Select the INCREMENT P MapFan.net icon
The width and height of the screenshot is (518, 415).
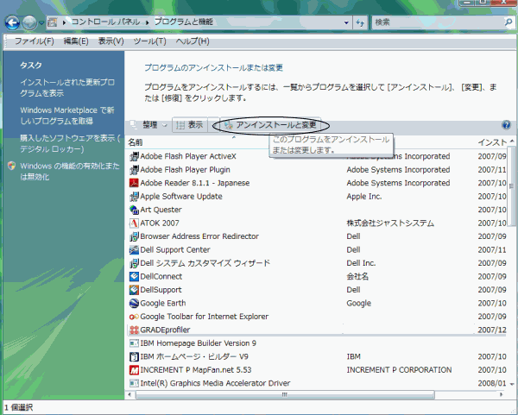(134, 370)
